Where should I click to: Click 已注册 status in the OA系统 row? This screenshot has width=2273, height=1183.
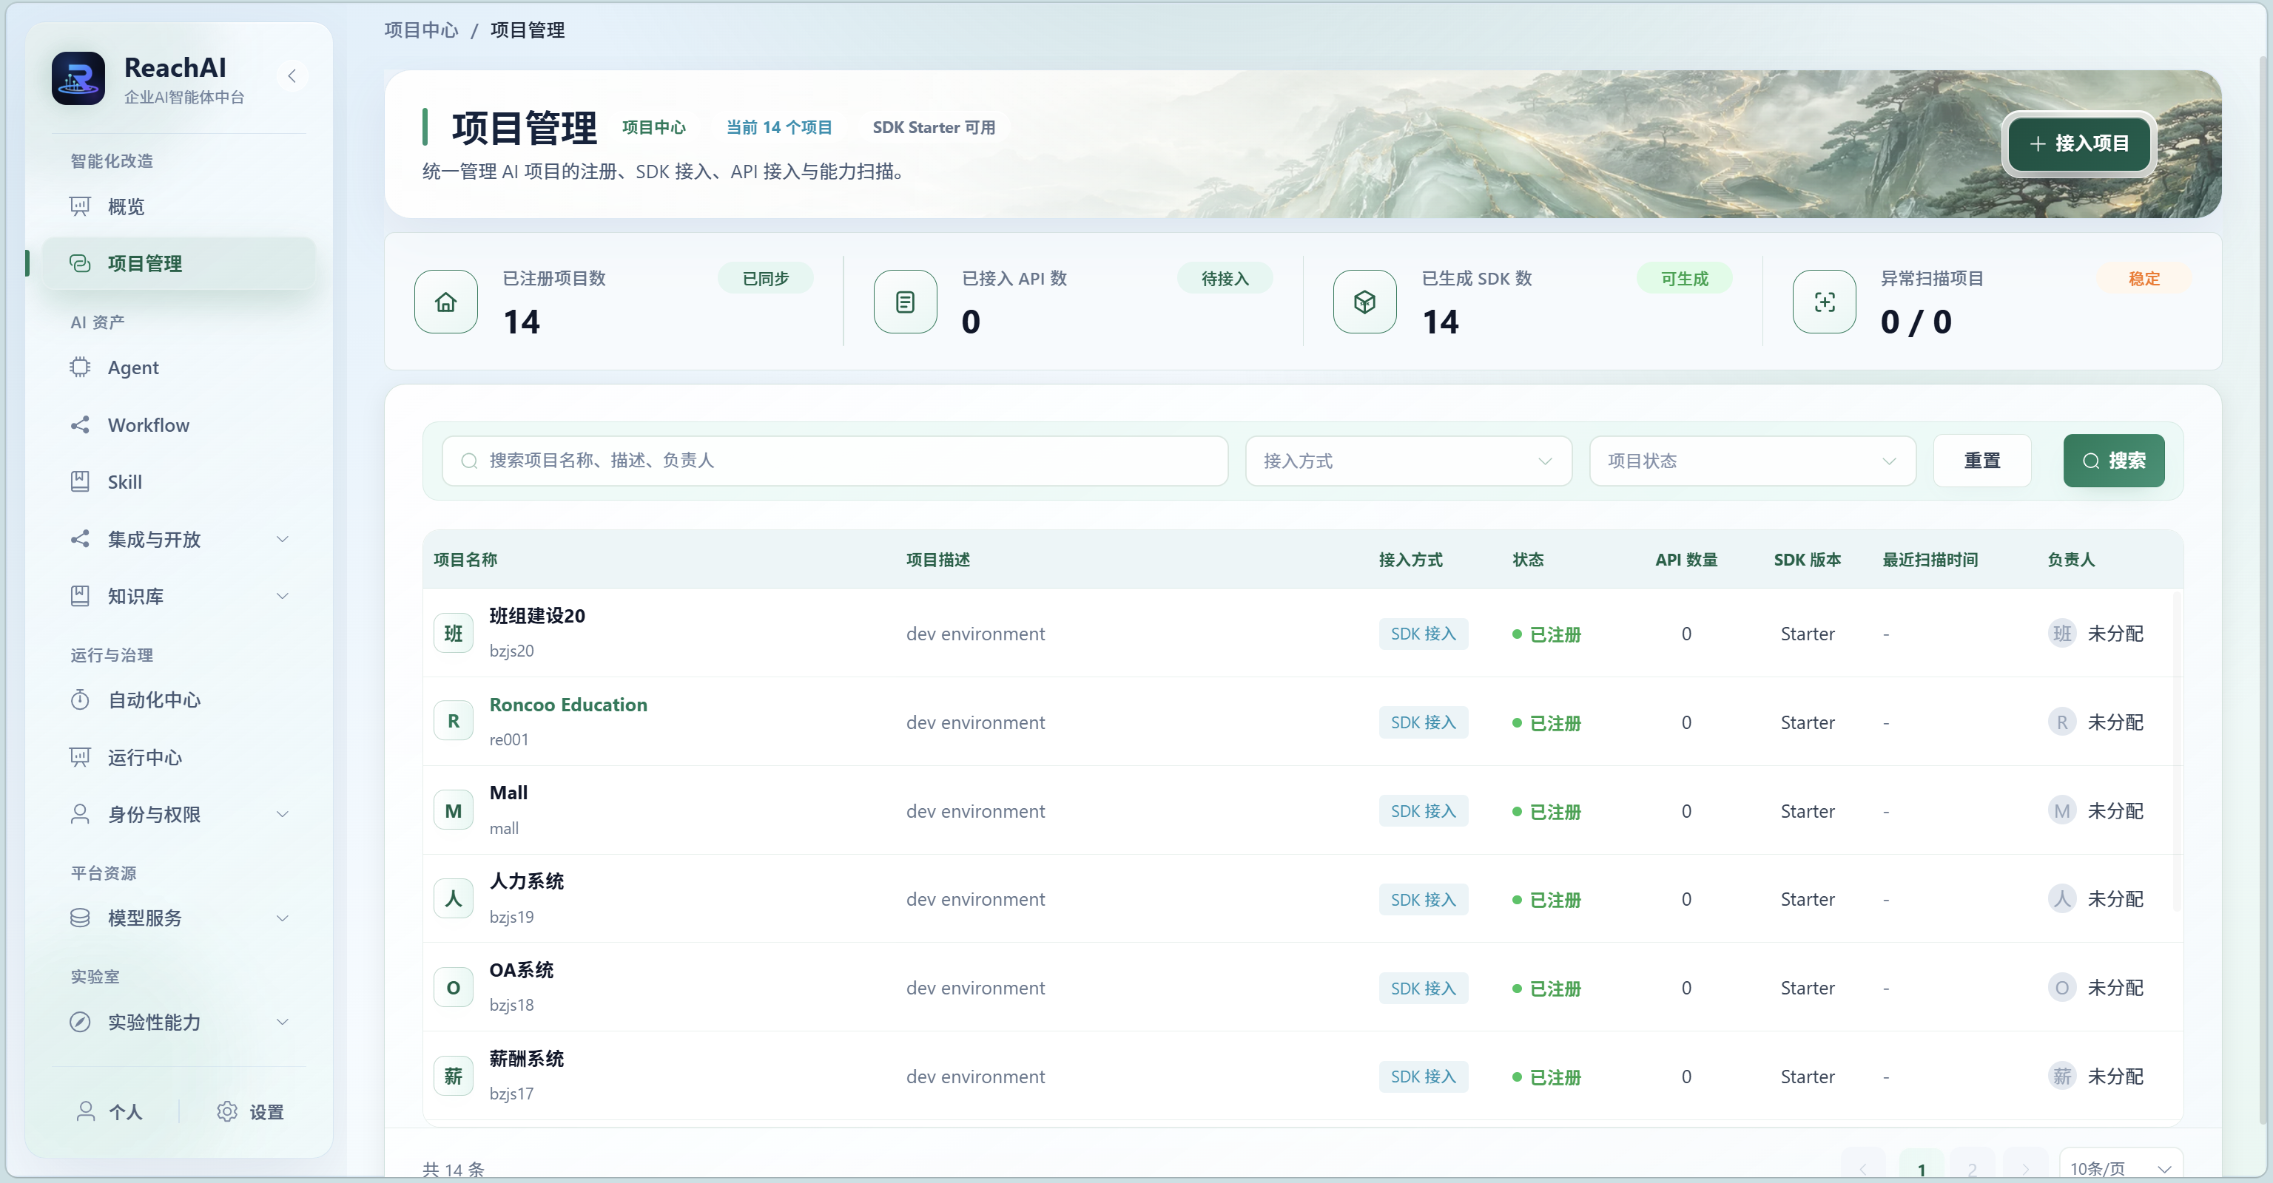(x=1547, y=989)
